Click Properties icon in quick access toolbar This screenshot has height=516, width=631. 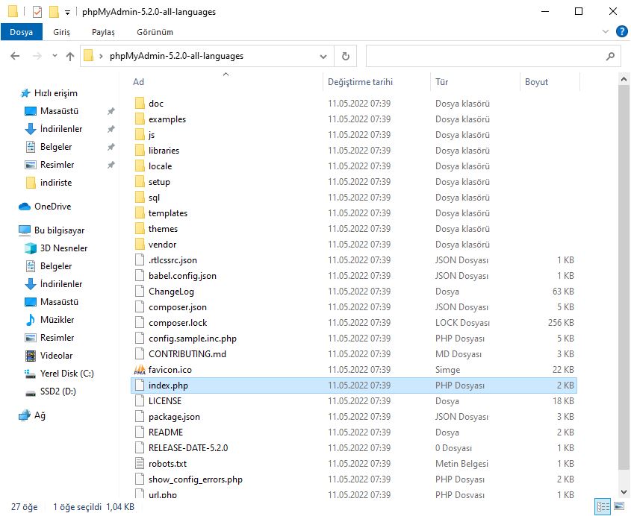(x=37, y=12)
